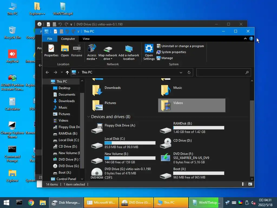Switch to the Computer ribbon tab

pyautogui.click(x=68, y=39)
